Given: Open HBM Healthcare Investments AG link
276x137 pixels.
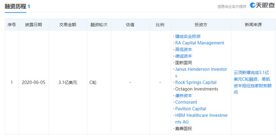Looking at the screenshot, I should (201, 118).
